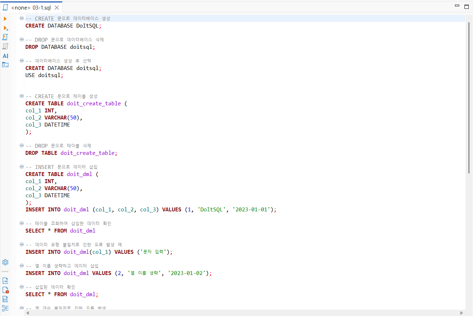Open the SQL console terminal icon
This screenshot has width=473, height=316.
tap(5, 65)
